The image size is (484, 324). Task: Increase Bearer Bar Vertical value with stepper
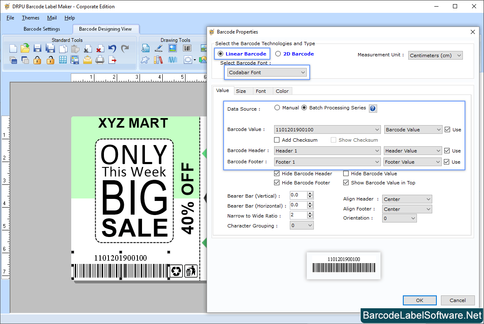310,193
